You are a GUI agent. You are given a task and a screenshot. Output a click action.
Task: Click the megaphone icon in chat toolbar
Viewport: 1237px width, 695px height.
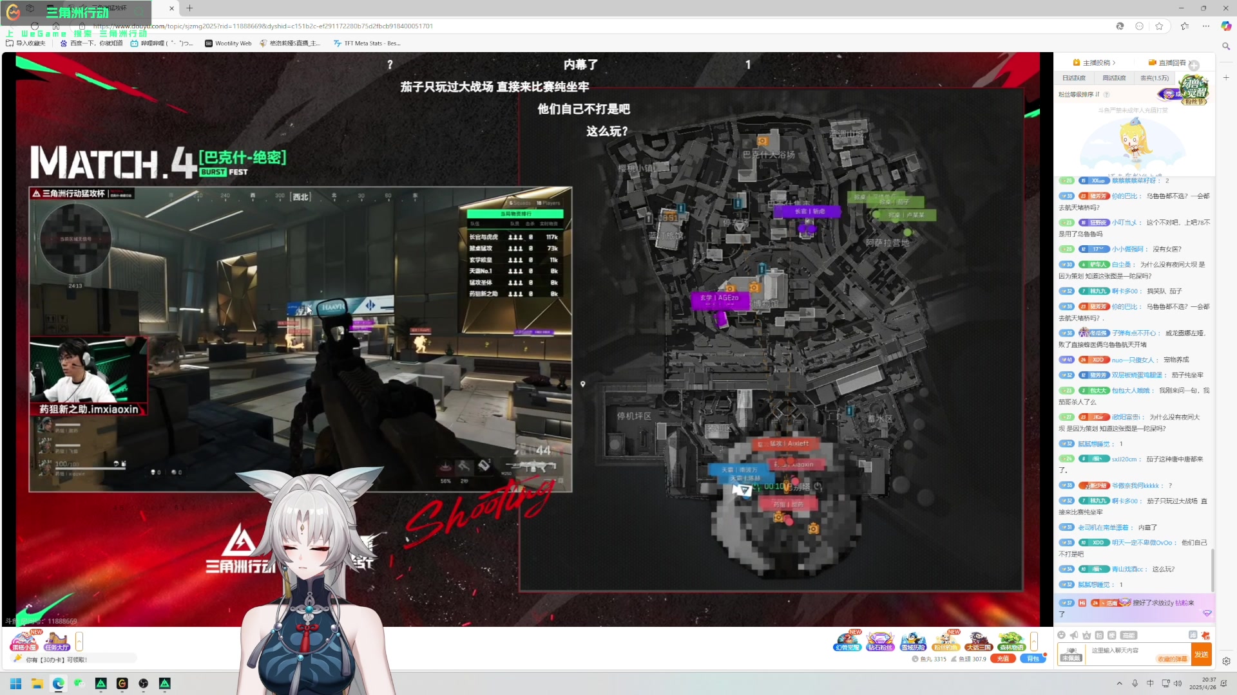[1074, 635]
